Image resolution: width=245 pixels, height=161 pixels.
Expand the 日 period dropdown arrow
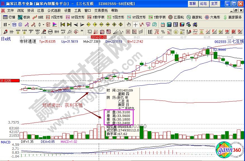(x=9, y=24)
